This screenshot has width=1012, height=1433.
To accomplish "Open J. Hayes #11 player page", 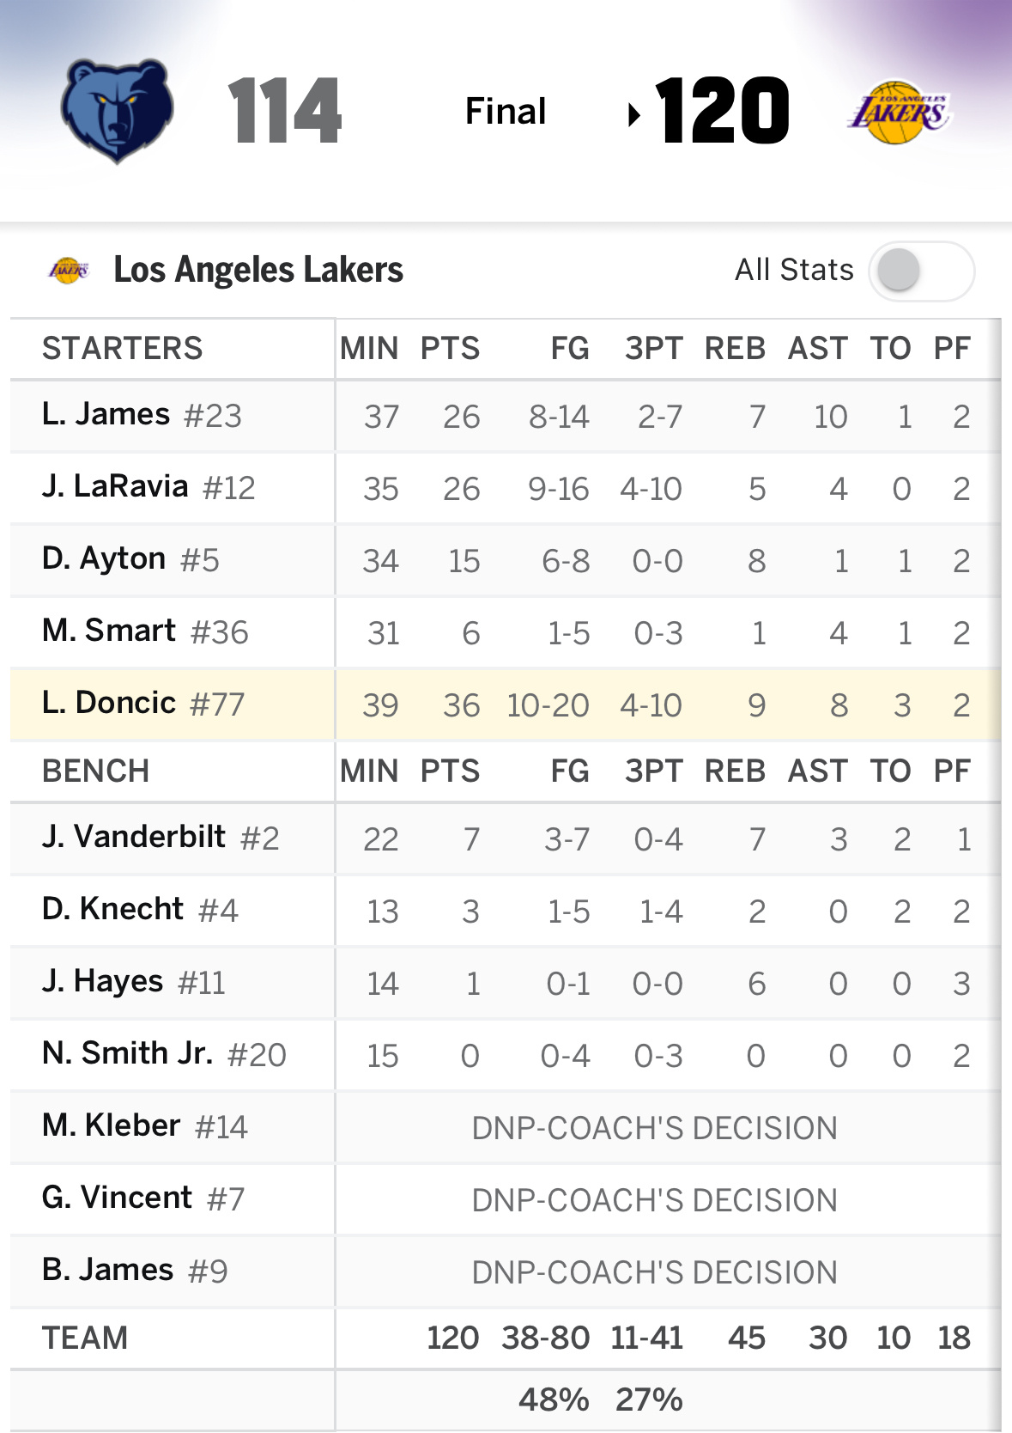I will (134, 983).
